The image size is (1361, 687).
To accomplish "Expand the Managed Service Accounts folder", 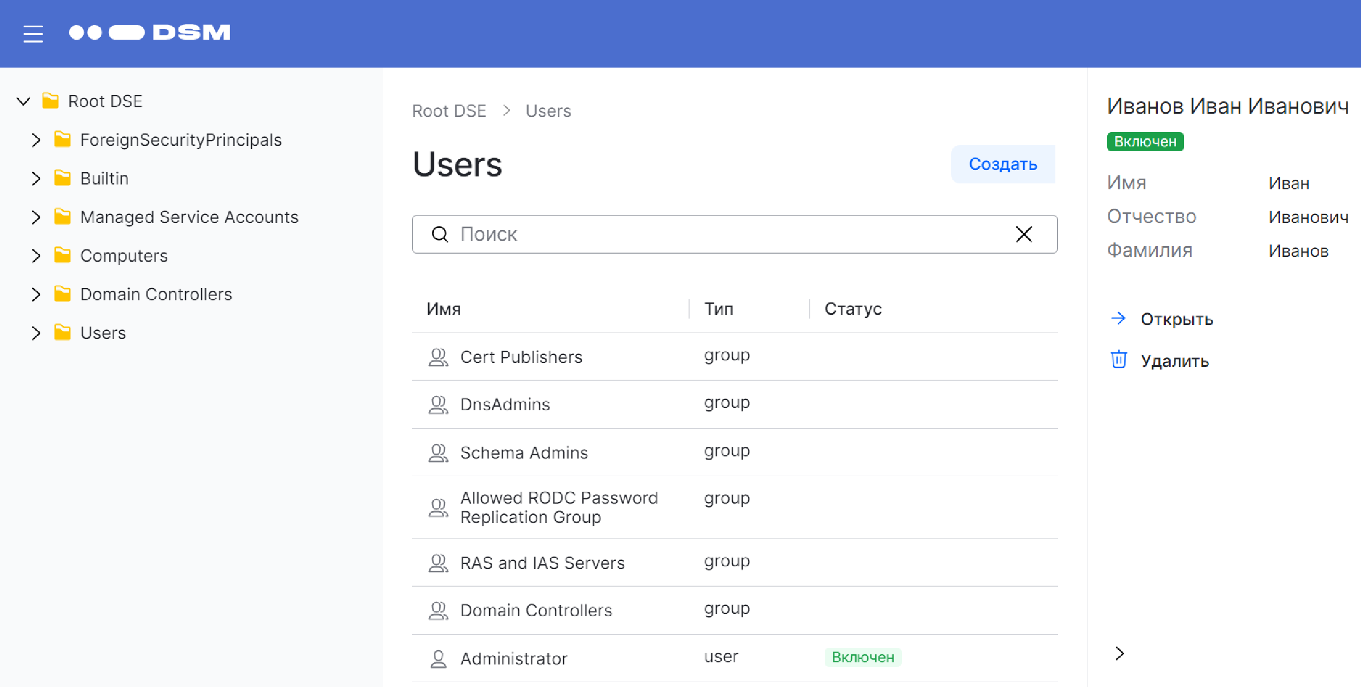I will pyautogui.click(x=36, y=217).
